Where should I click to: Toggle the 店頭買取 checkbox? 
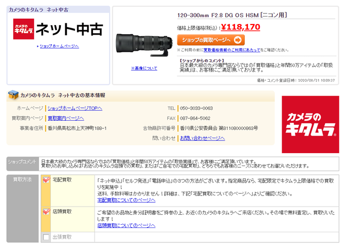[46, 211]
